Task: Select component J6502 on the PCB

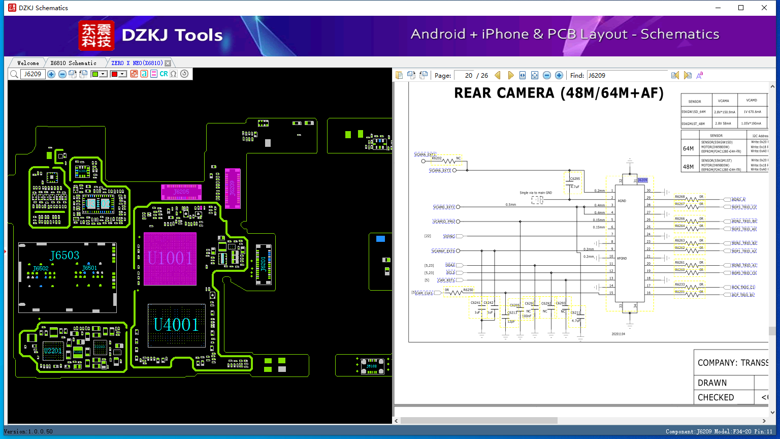Action: click(x=41, y=268)
